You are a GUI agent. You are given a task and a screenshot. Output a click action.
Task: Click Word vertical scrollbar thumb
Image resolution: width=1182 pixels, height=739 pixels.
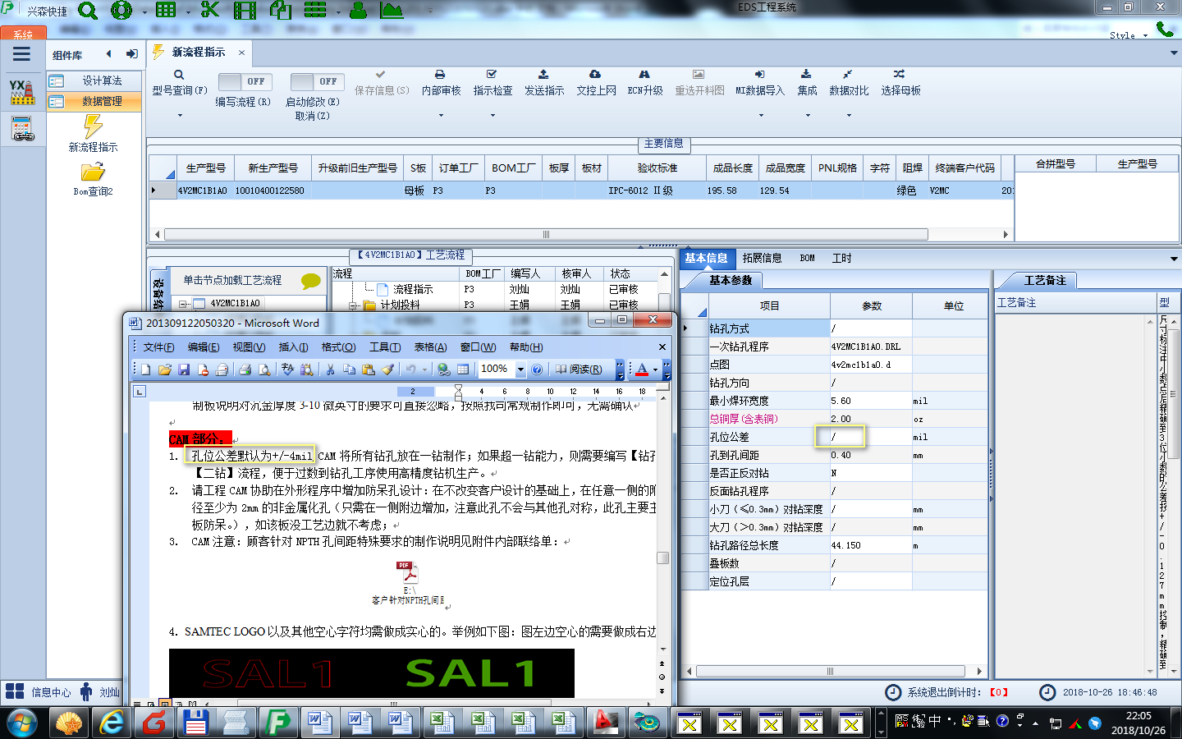[663, 558]
